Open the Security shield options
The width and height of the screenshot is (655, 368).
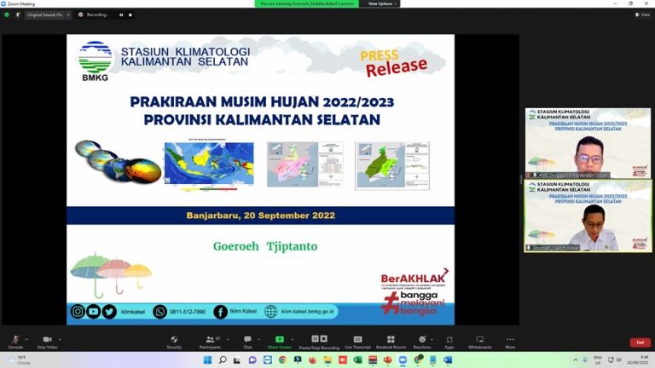[x=174, y=340]
